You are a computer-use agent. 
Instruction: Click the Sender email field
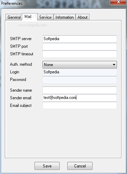pyautogui.click(x=80, y=98)
